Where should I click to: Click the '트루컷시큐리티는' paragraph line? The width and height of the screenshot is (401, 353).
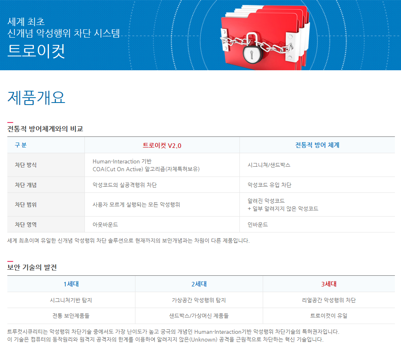173,332
